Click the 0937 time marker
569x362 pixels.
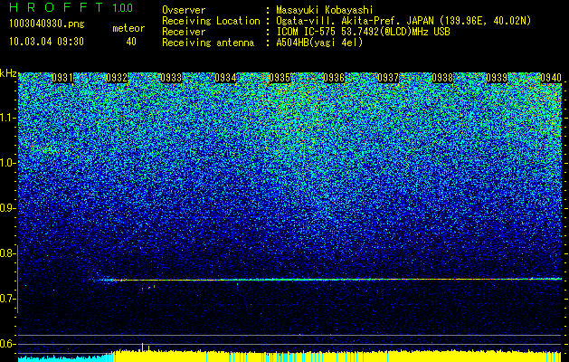coord(388,78)
